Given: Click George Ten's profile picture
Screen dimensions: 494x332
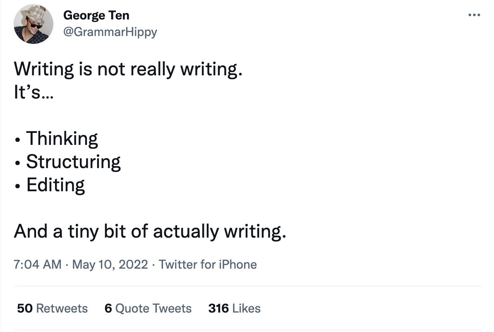Looking at the screenshot, I should pyautogui.click(x=34, y=24).
